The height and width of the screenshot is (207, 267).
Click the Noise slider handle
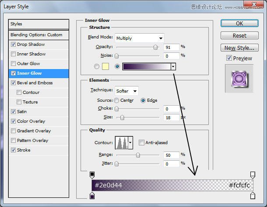point(116,56)
